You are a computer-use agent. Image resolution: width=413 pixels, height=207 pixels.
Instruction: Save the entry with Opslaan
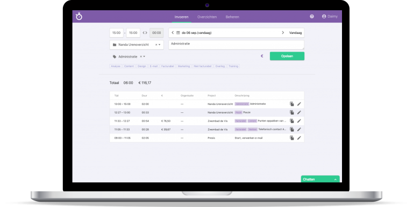(x=287, y=56)
